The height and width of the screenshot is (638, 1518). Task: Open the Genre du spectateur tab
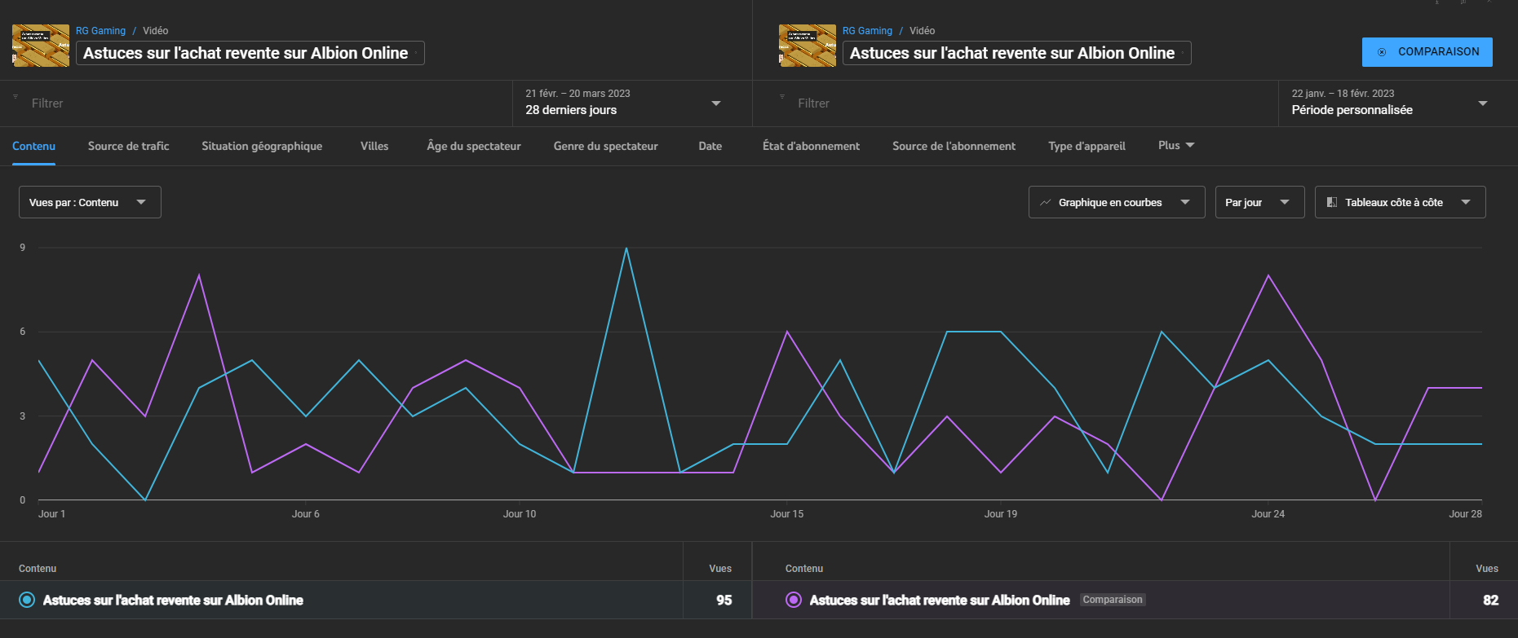[x=606, y=146]
